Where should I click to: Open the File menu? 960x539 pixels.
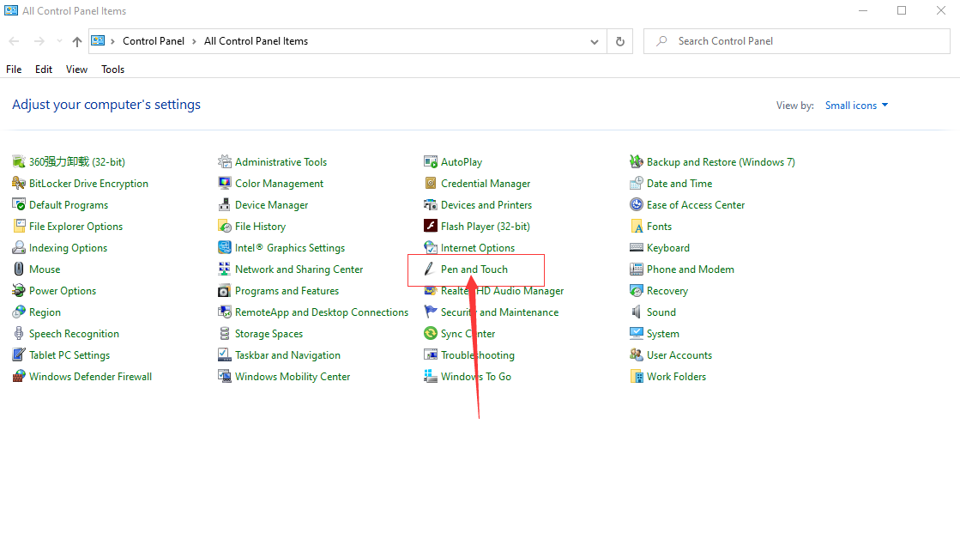[14, 70]
